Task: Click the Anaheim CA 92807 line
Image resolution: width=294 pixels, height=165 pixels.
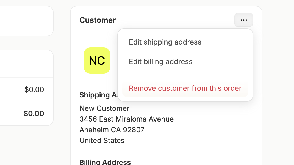Action: pos(112,130)
